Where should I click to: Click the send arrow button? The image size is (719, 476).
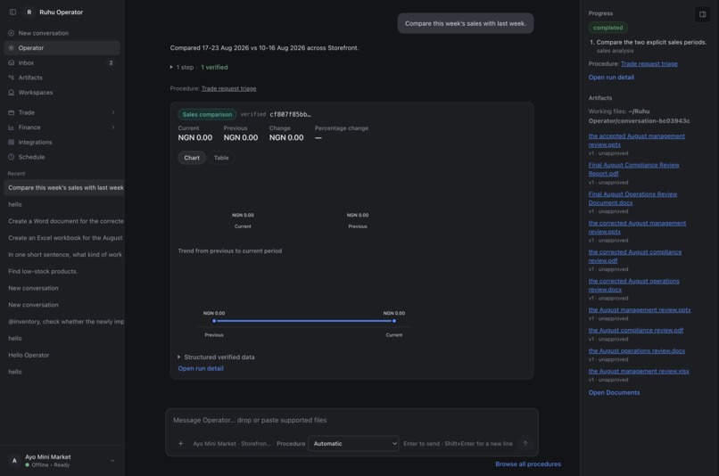(x=525, y=444)
